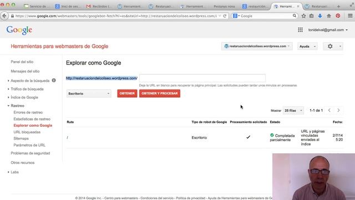Click the Completada parcialmente status text
This screenshot has width=355, height=200.
[282, 138]
